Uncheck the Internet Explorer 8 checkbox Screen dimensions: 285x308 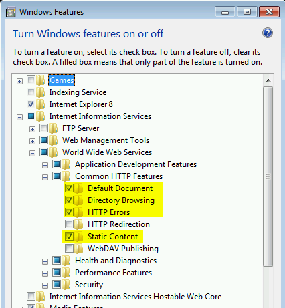pos(31,104)
